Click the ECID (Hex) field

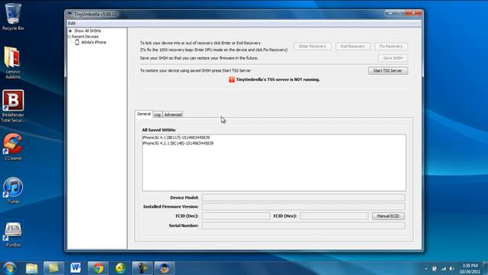tap(334, 215)
